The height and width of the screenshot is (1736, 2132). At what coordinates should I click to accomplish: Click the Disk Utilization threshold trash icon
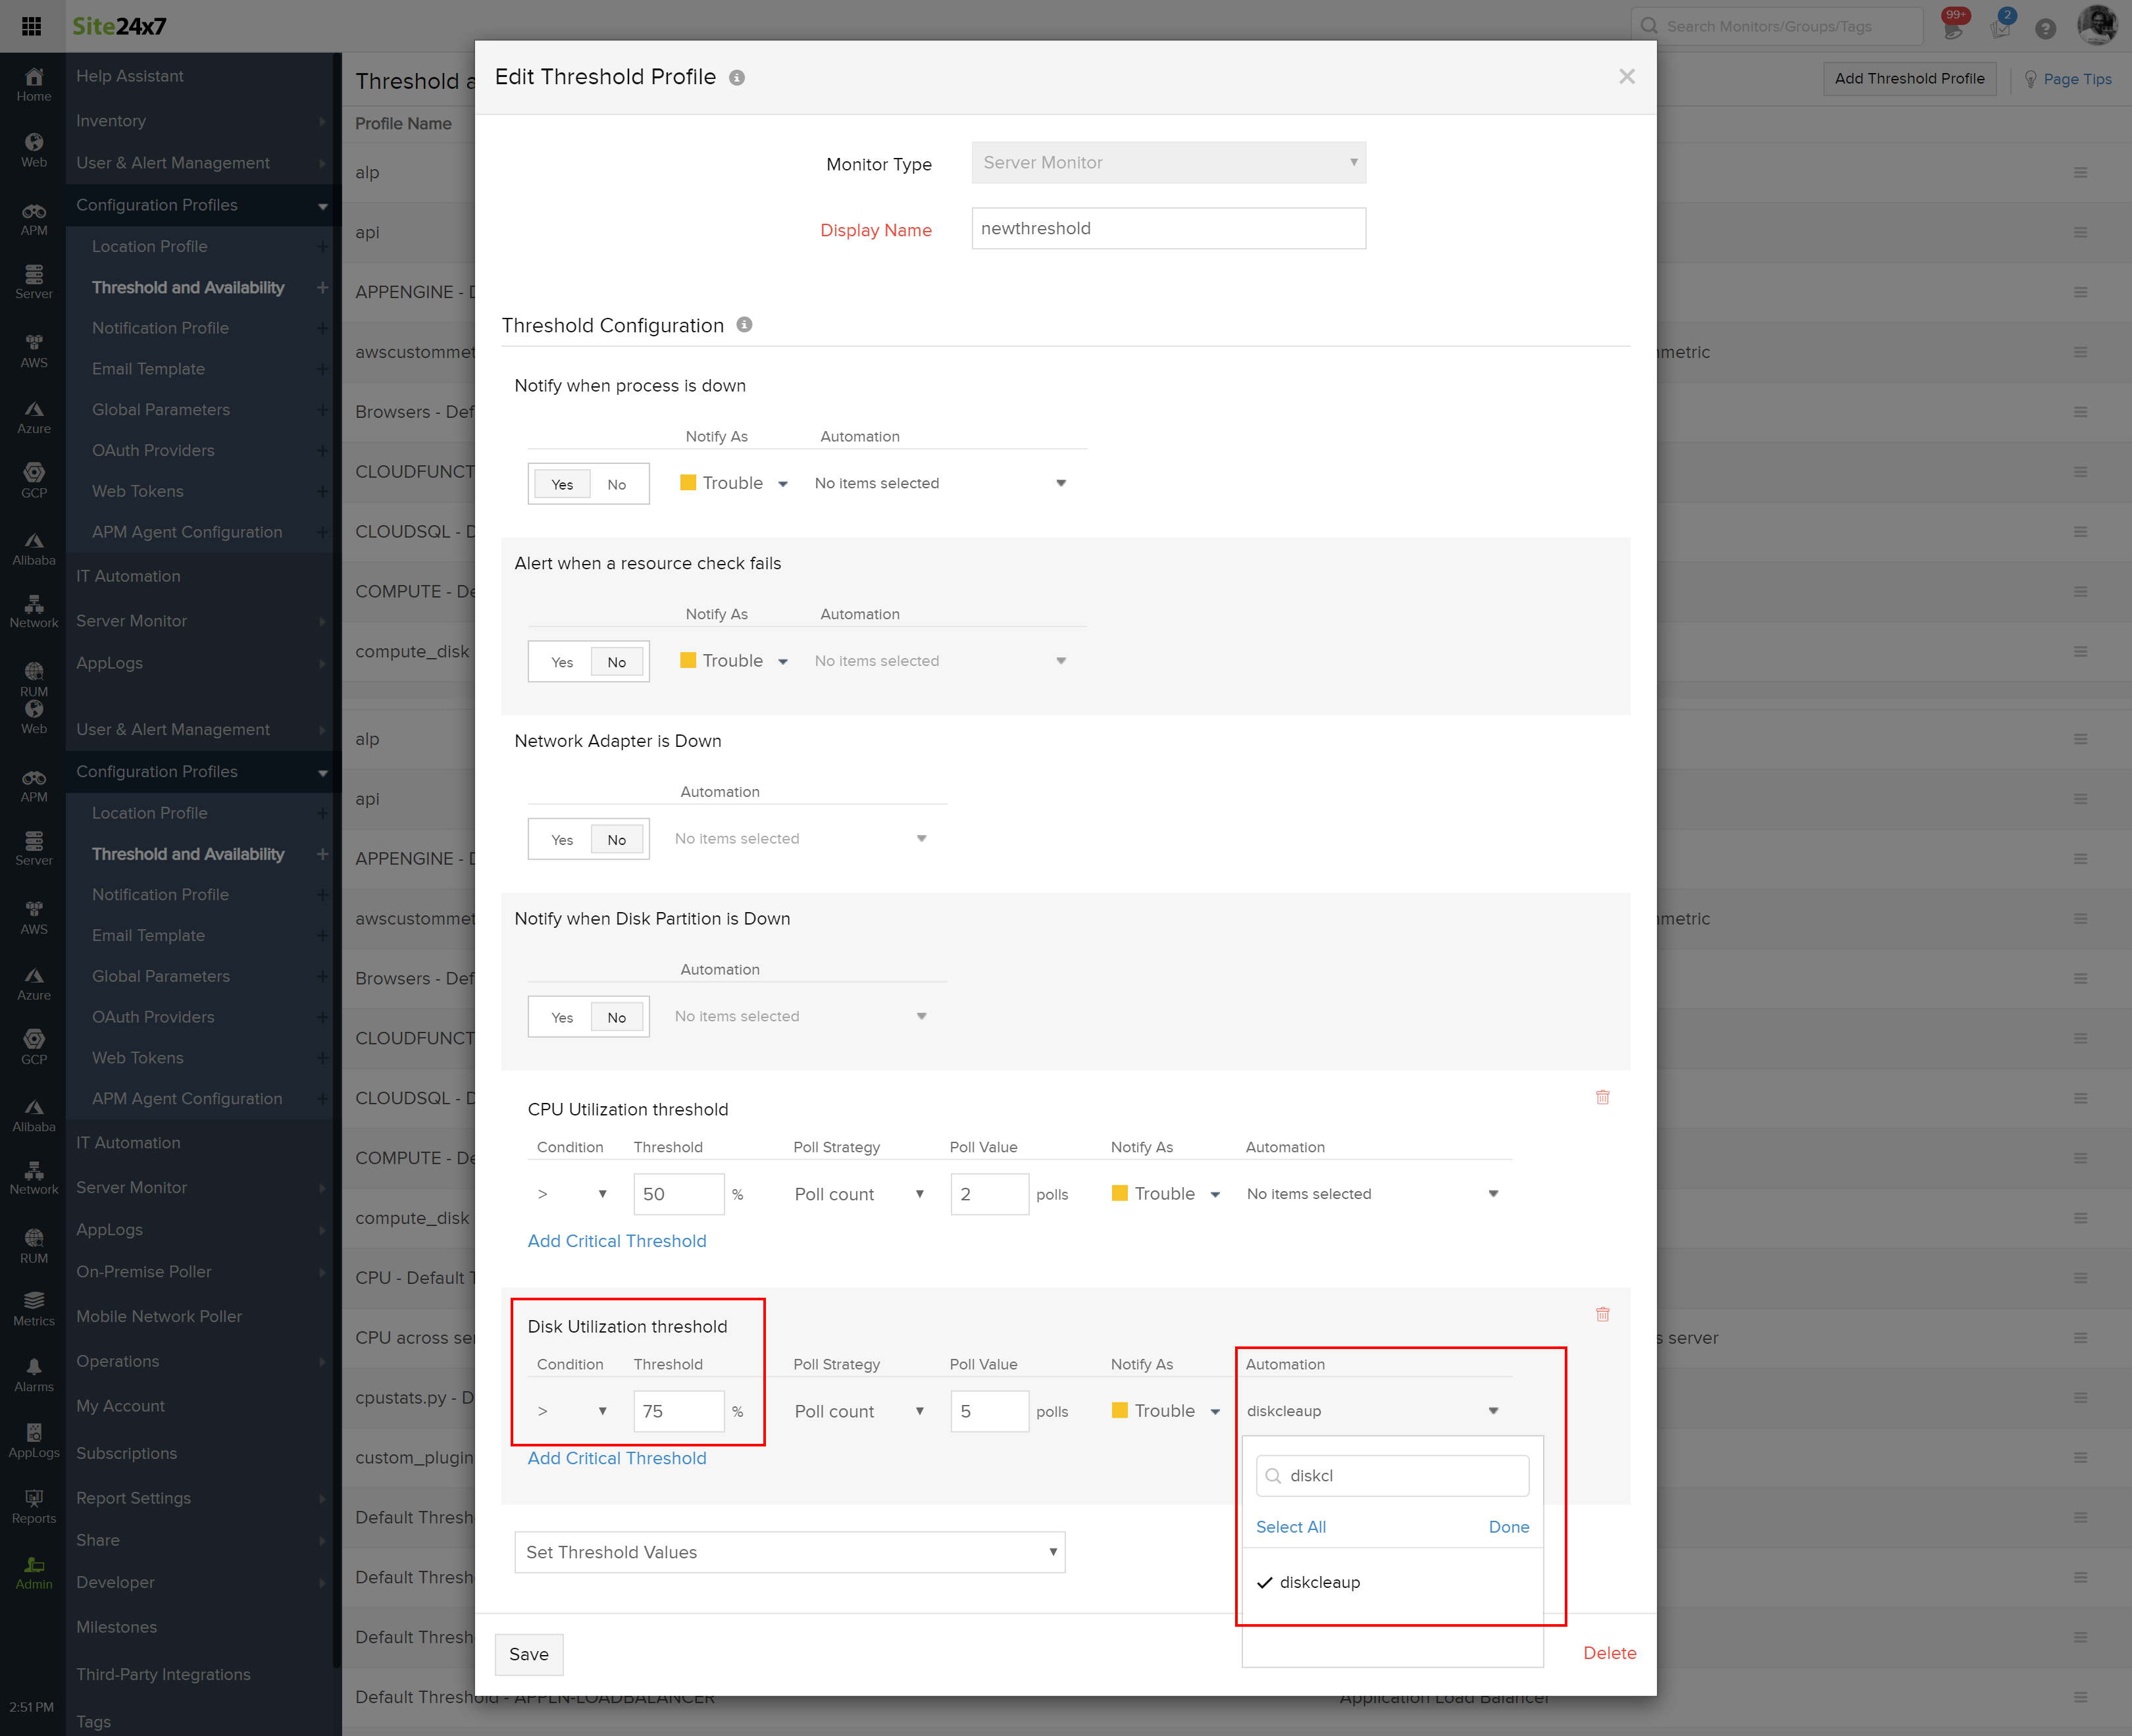1602,1314
